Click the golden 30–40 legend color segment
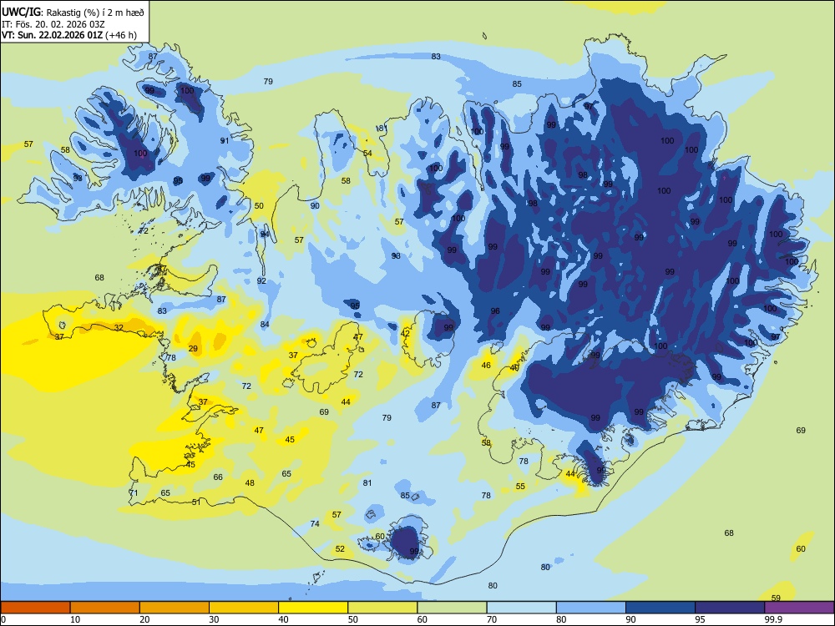The width and height of the screenshot is (835, 626). coord(244,608)
